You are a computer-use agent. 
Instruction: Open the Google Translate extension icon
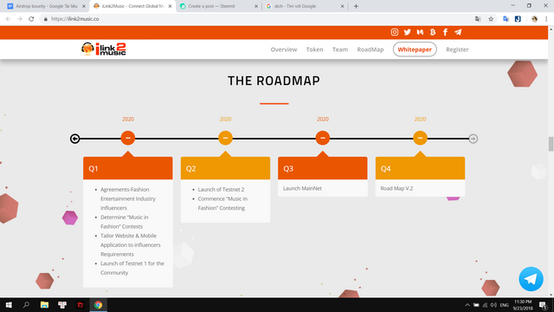[506, 19]
